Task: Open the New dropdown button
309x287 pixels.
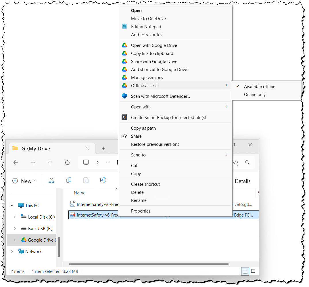Action: (24, 181)
